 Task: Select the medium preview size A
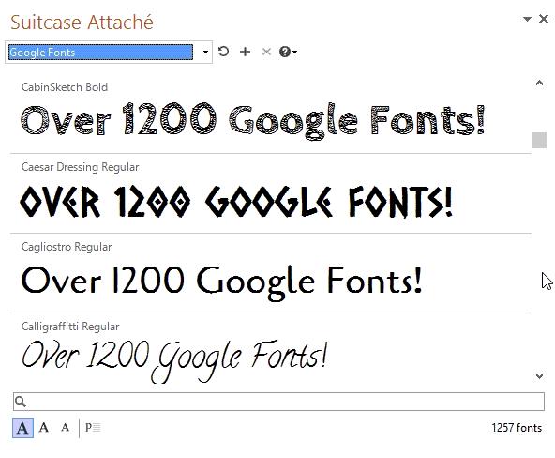pos(44,428)
